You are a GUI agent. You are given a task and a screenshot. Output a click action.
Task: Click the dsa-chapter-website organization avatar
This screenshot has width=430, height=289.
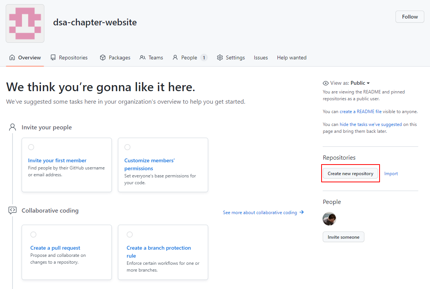(x=25, y=23)
